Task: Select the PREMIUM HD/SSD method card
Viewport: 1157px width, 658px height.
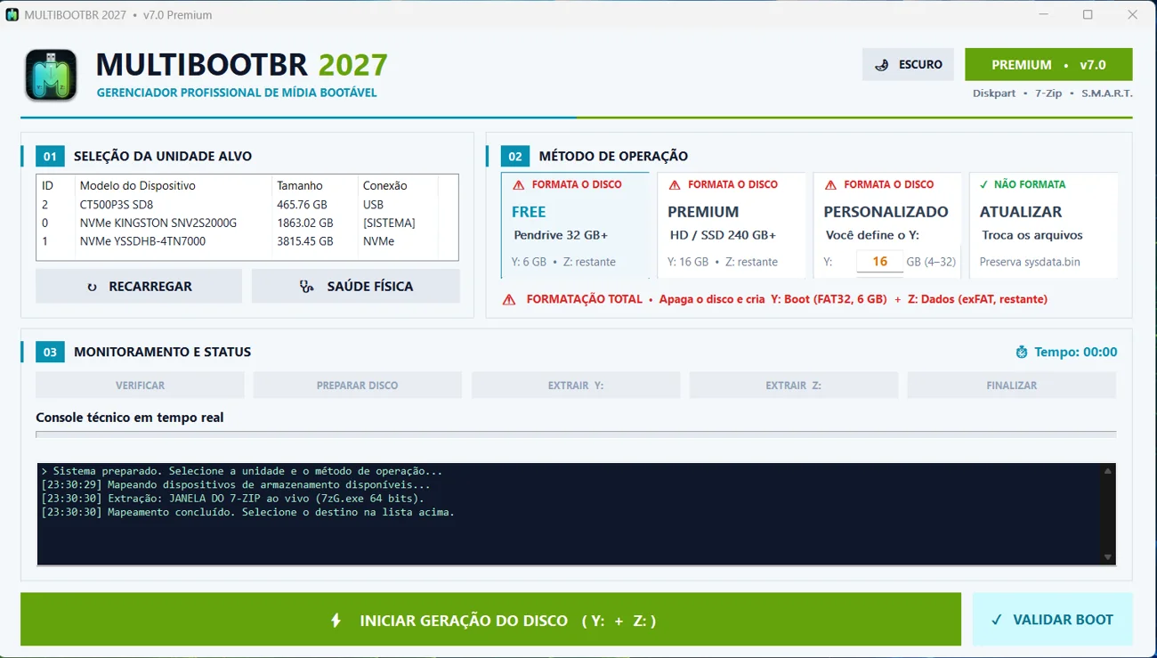Action: 732,225
